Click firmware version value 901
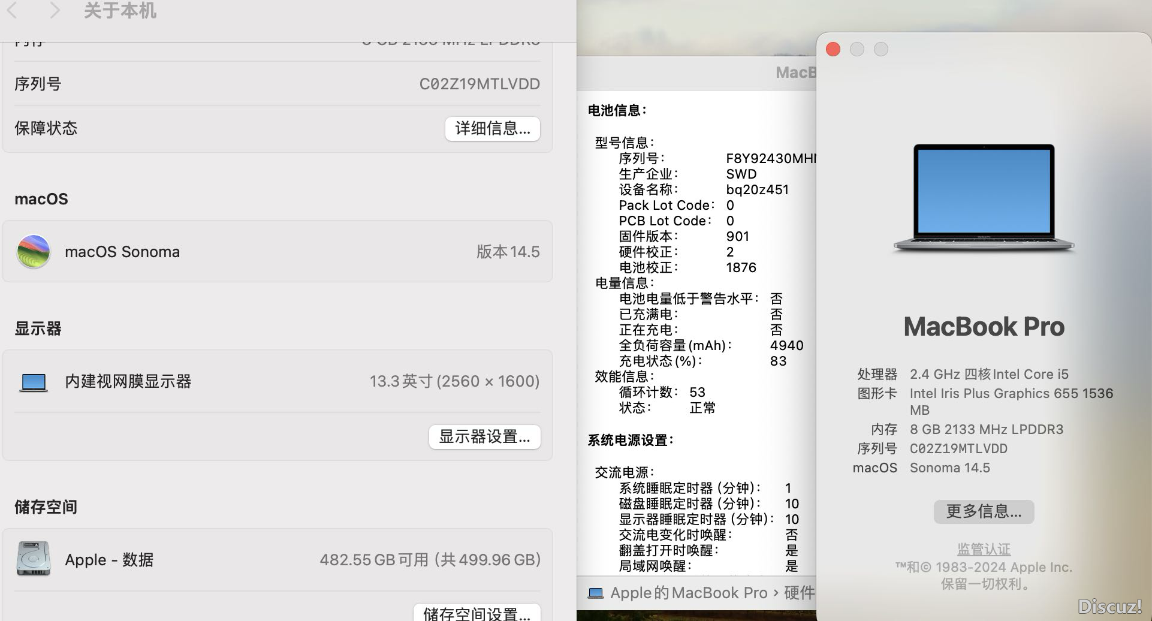 coord(738,236)
